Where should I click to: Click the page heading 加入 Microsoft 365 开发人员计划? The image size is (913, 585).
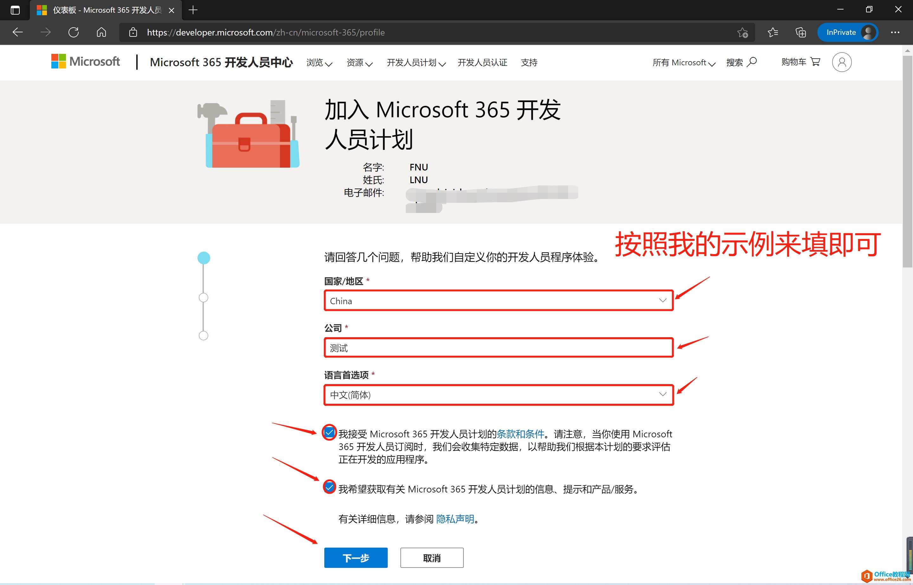point(443,124)
